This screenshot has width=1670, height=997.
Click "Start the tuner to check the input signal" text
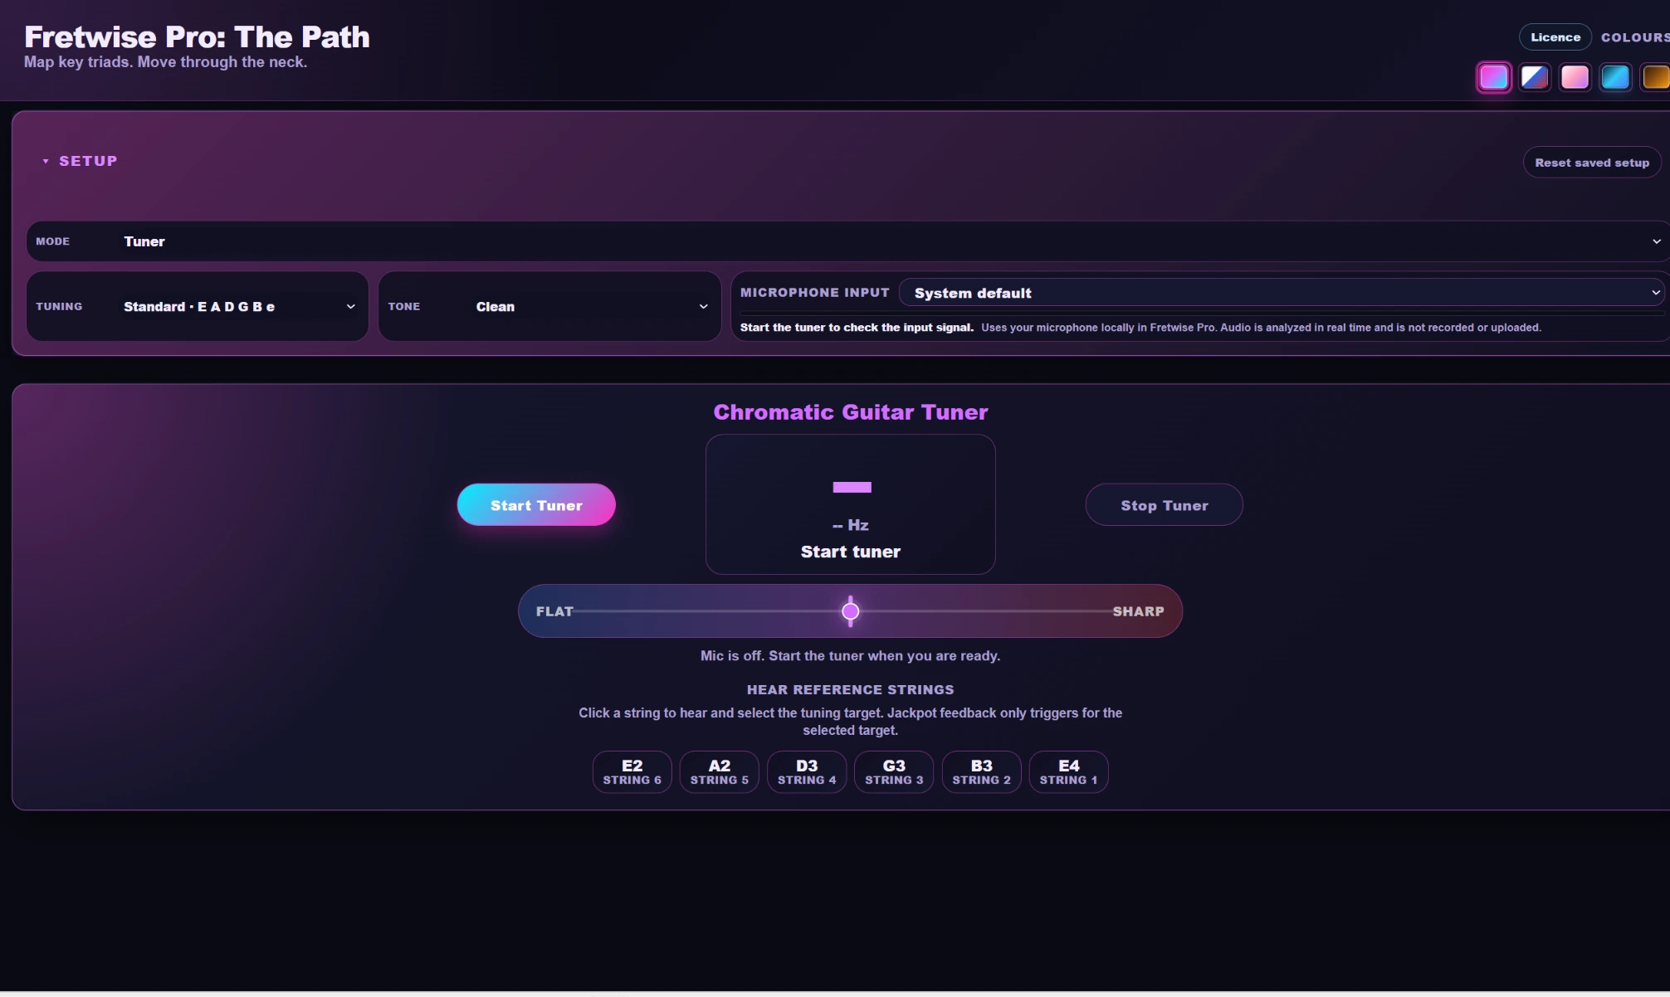coord(857,328)
